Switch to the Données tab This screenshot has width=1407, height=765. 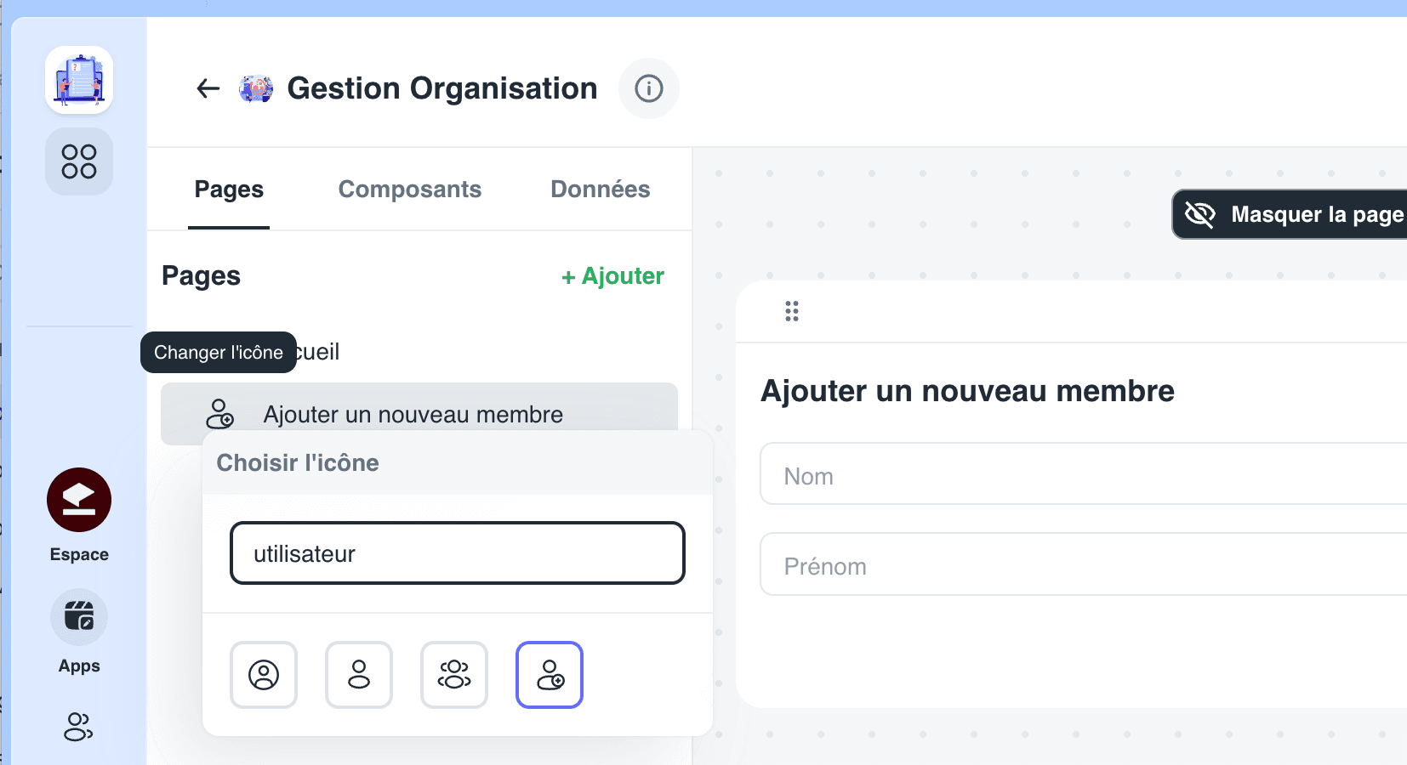[600, 190]
